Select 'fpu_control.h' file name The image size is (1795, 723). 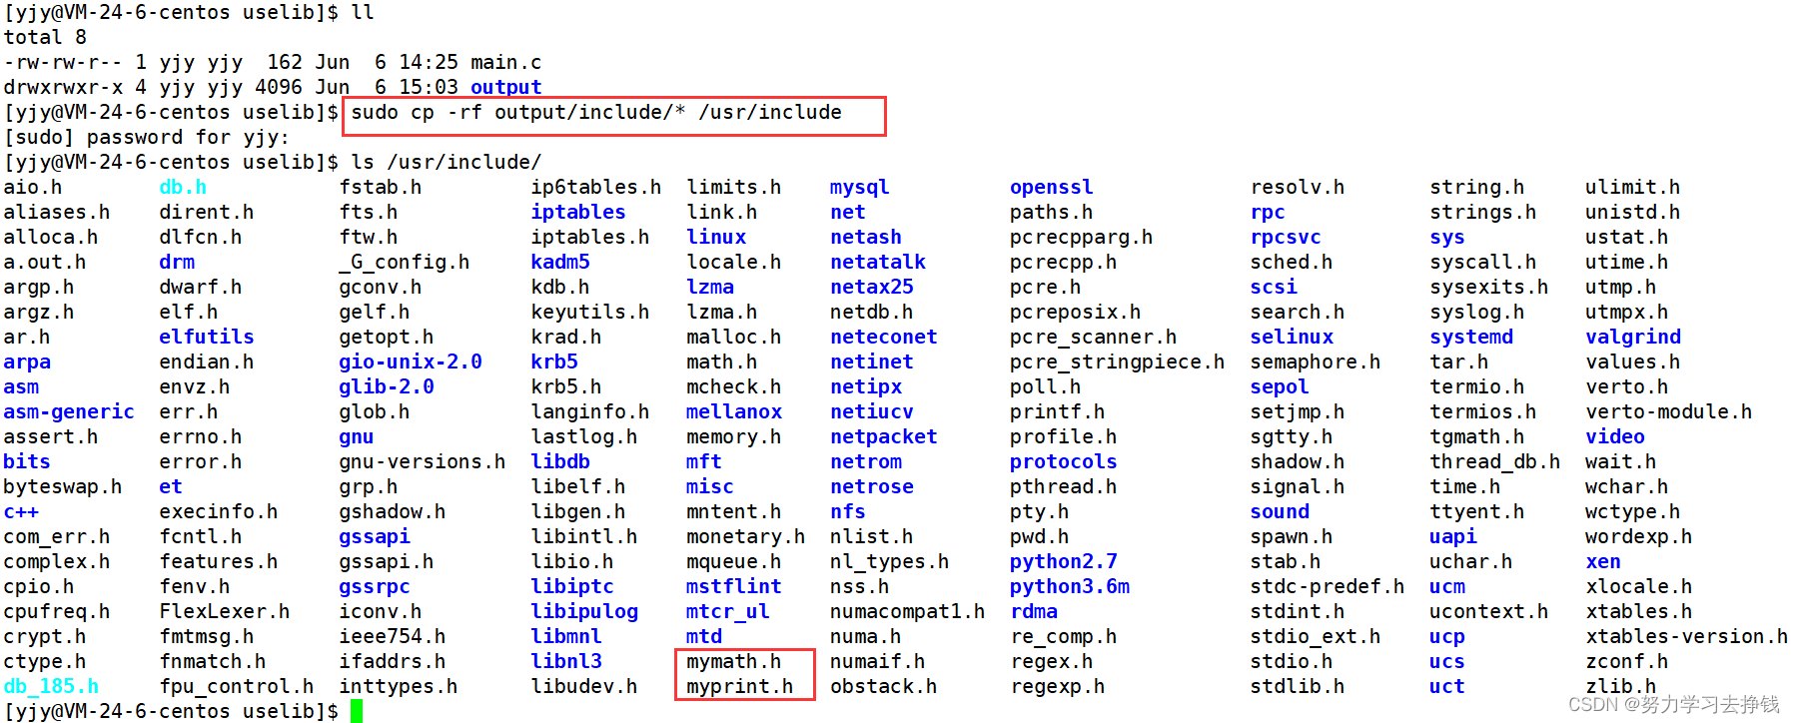[237, 687]
